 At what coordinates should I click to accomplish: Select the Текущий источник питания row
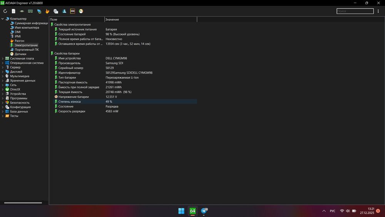[x=125, y=29]
